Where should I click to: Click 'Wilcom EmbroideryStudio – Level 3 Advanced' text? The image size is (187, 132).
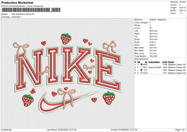22,6
